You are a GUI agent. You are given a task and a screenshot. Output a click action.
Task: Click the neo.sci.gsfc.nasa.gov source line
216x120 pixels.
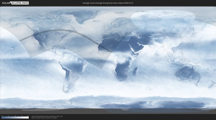(44, 118)
